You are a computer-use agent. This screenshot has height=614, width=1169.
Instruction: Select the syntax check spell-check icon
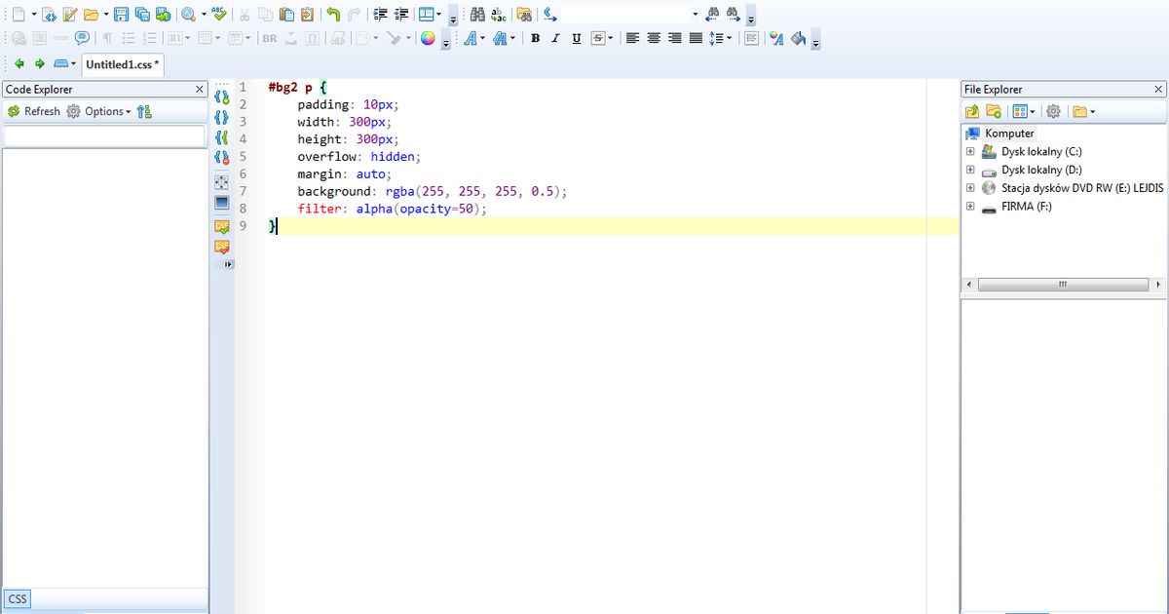click(x=218, y=14)
